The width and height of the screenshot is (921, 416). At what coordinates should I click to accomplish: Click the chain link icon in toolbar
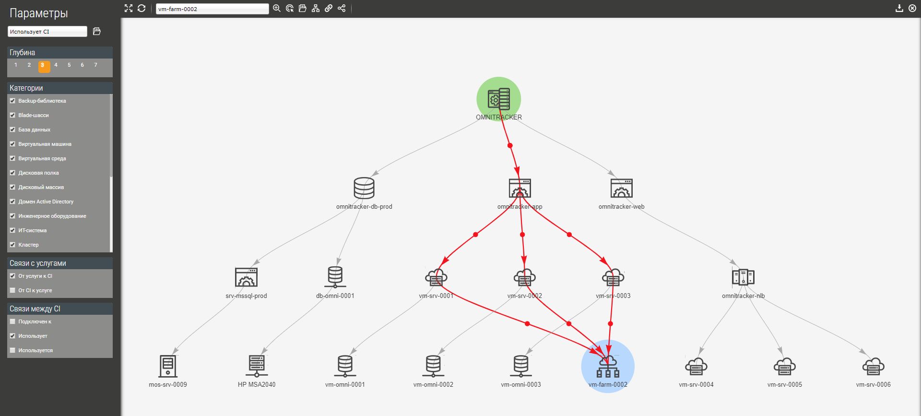click(329, 8)
